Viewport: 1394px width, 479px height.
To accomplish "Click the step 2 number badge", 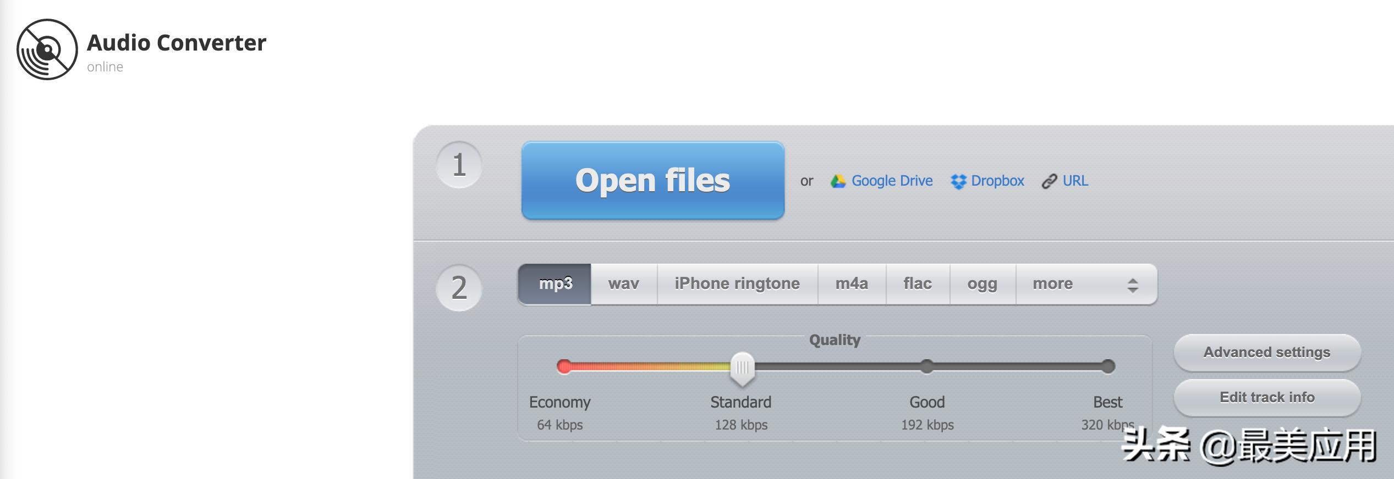I will (x=459, y=288).
